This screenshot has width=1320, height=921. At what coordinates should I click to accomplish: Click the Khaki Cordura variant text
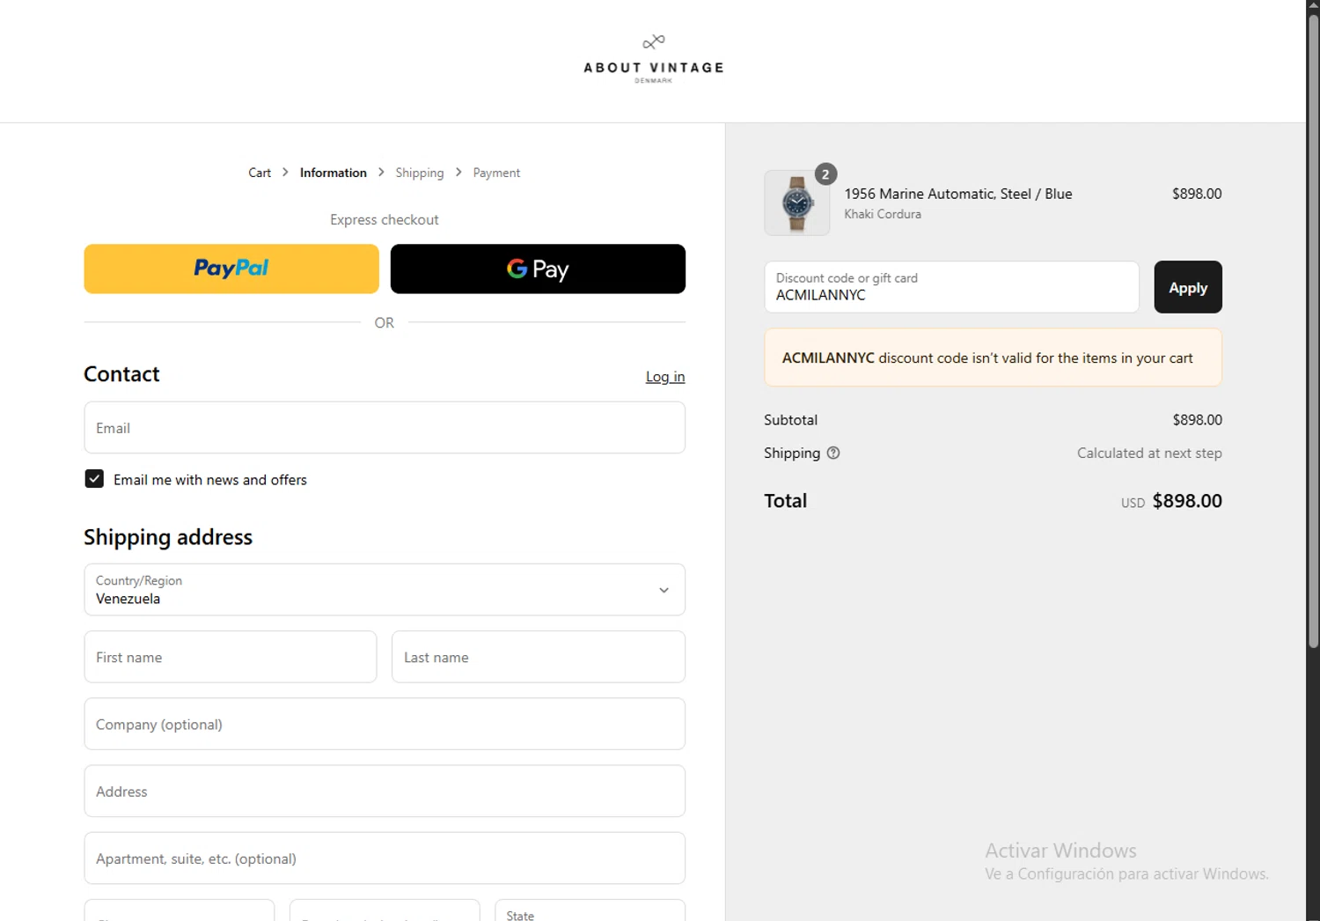click(883, 214)
